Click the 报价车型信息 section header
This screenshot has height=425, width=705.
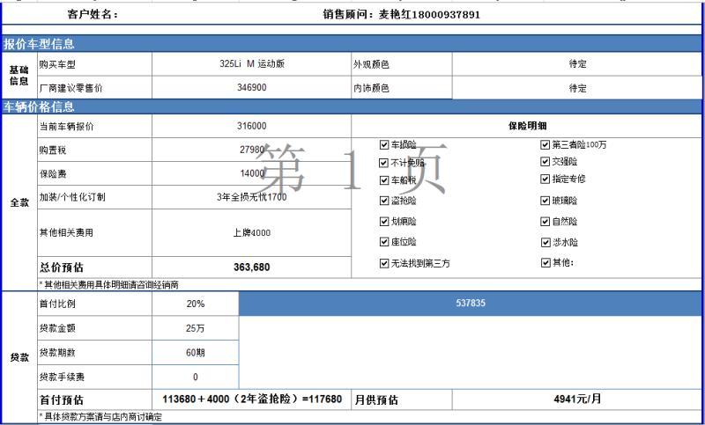[352, 43]
